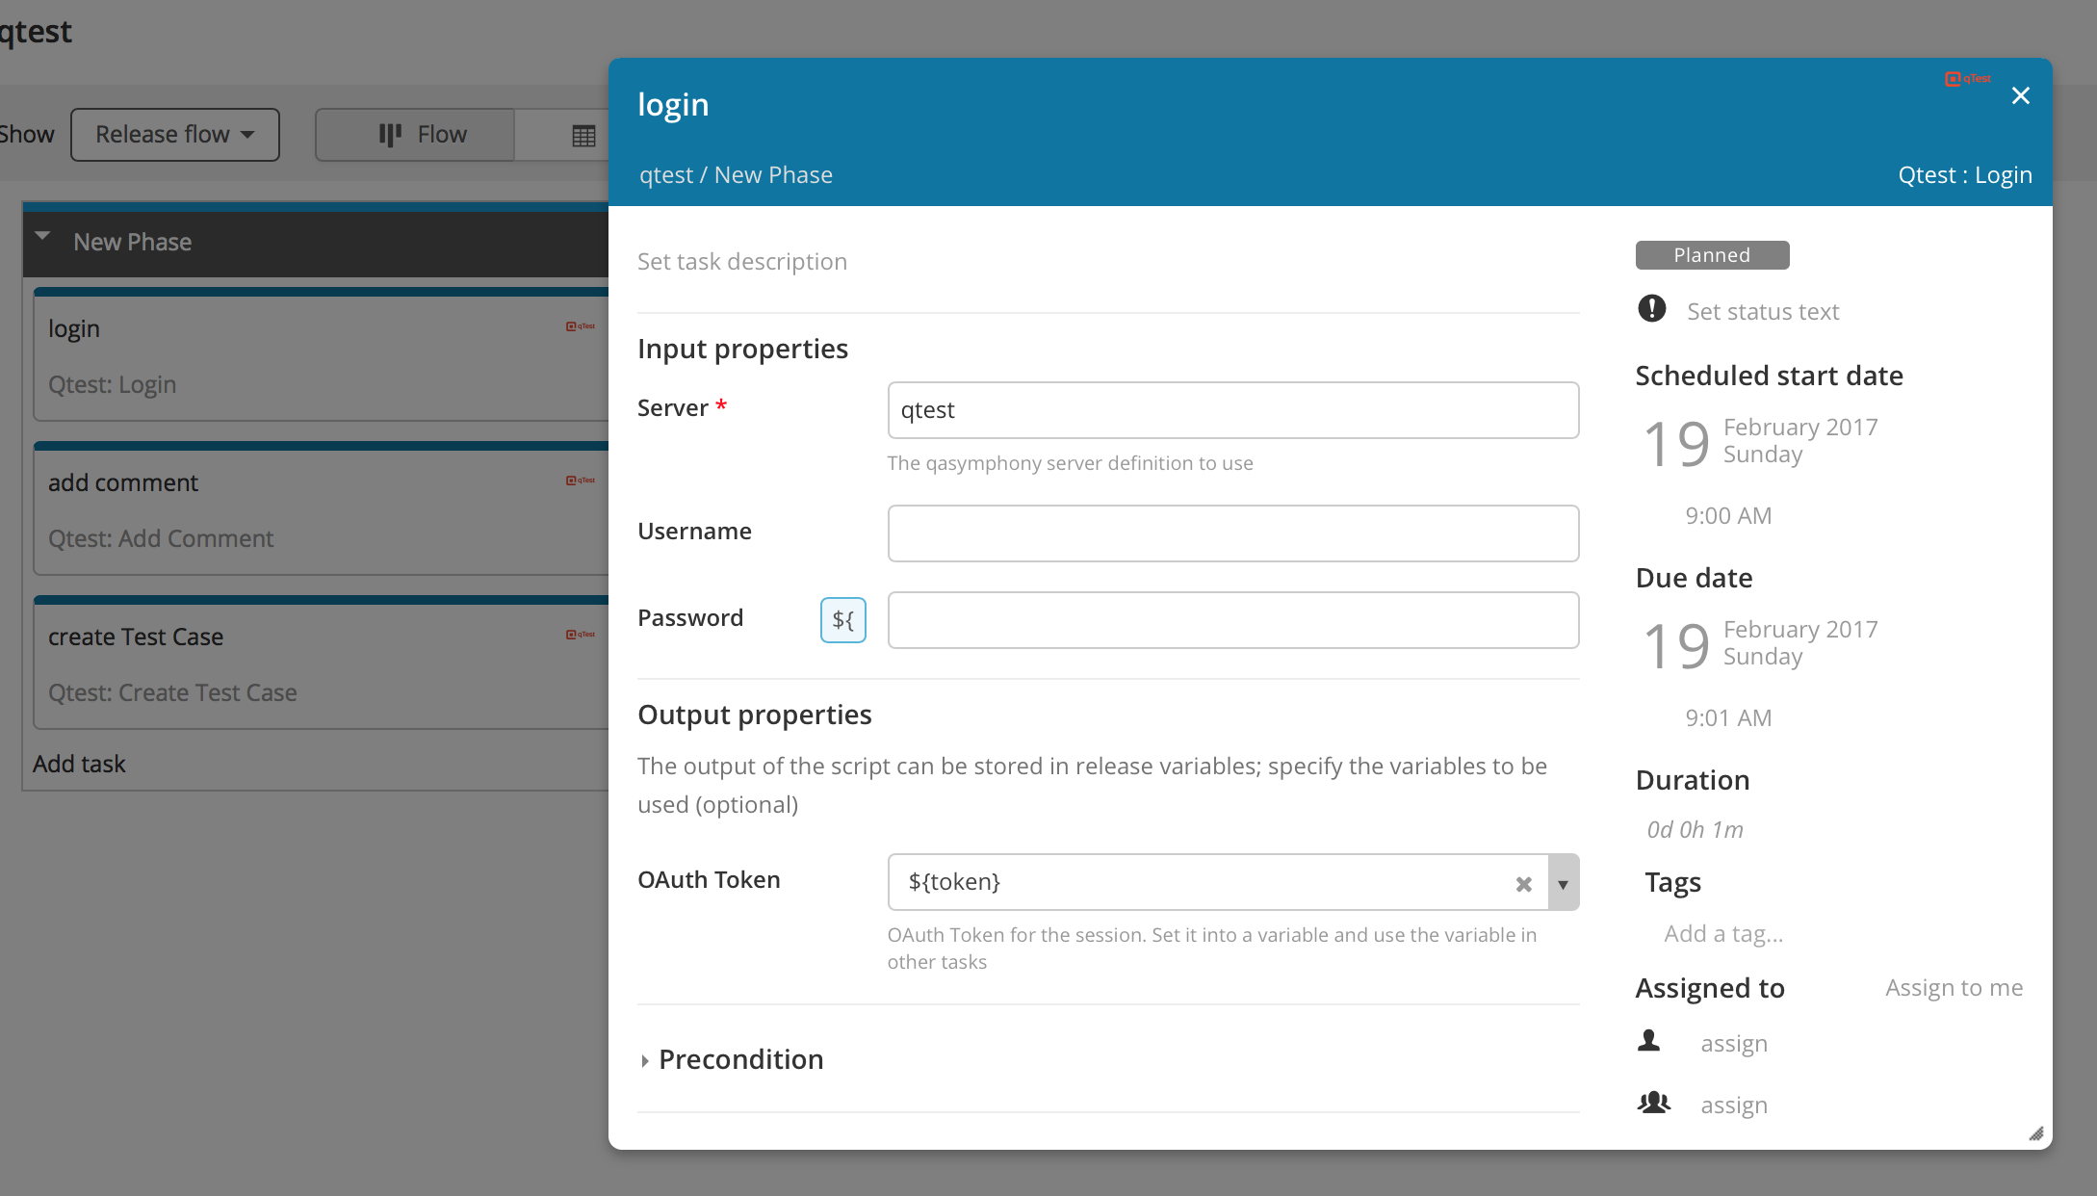This screenshot has width=2097, height=1196.
Task: Click the Assign to me link
Action: pos(1953,988)
